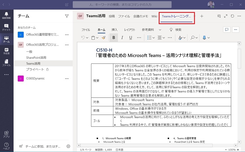Image resolution: width=245 pixels, height=152 pixels.
Task: Click the Format Painter brush icon
Action: (103, 38)
